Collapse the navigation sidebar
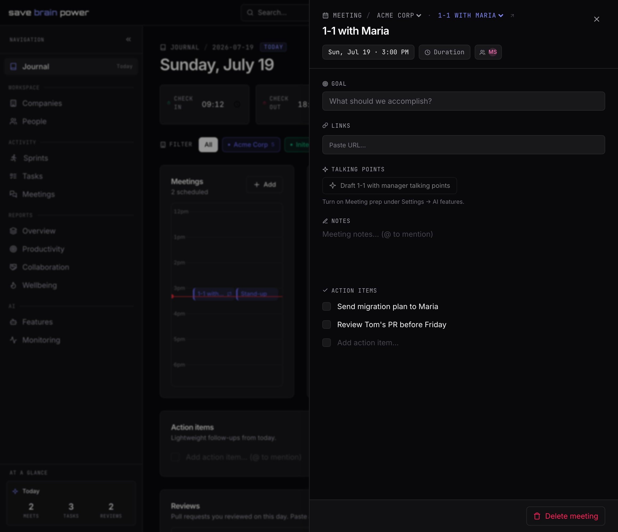 tap(128, 39)
